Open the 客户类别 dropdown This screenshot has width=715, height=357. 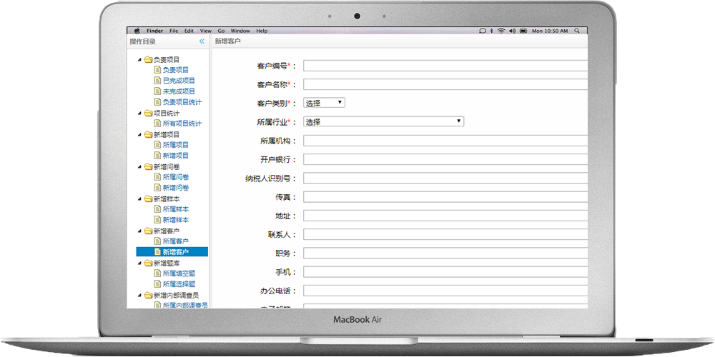tap(324, 103)
